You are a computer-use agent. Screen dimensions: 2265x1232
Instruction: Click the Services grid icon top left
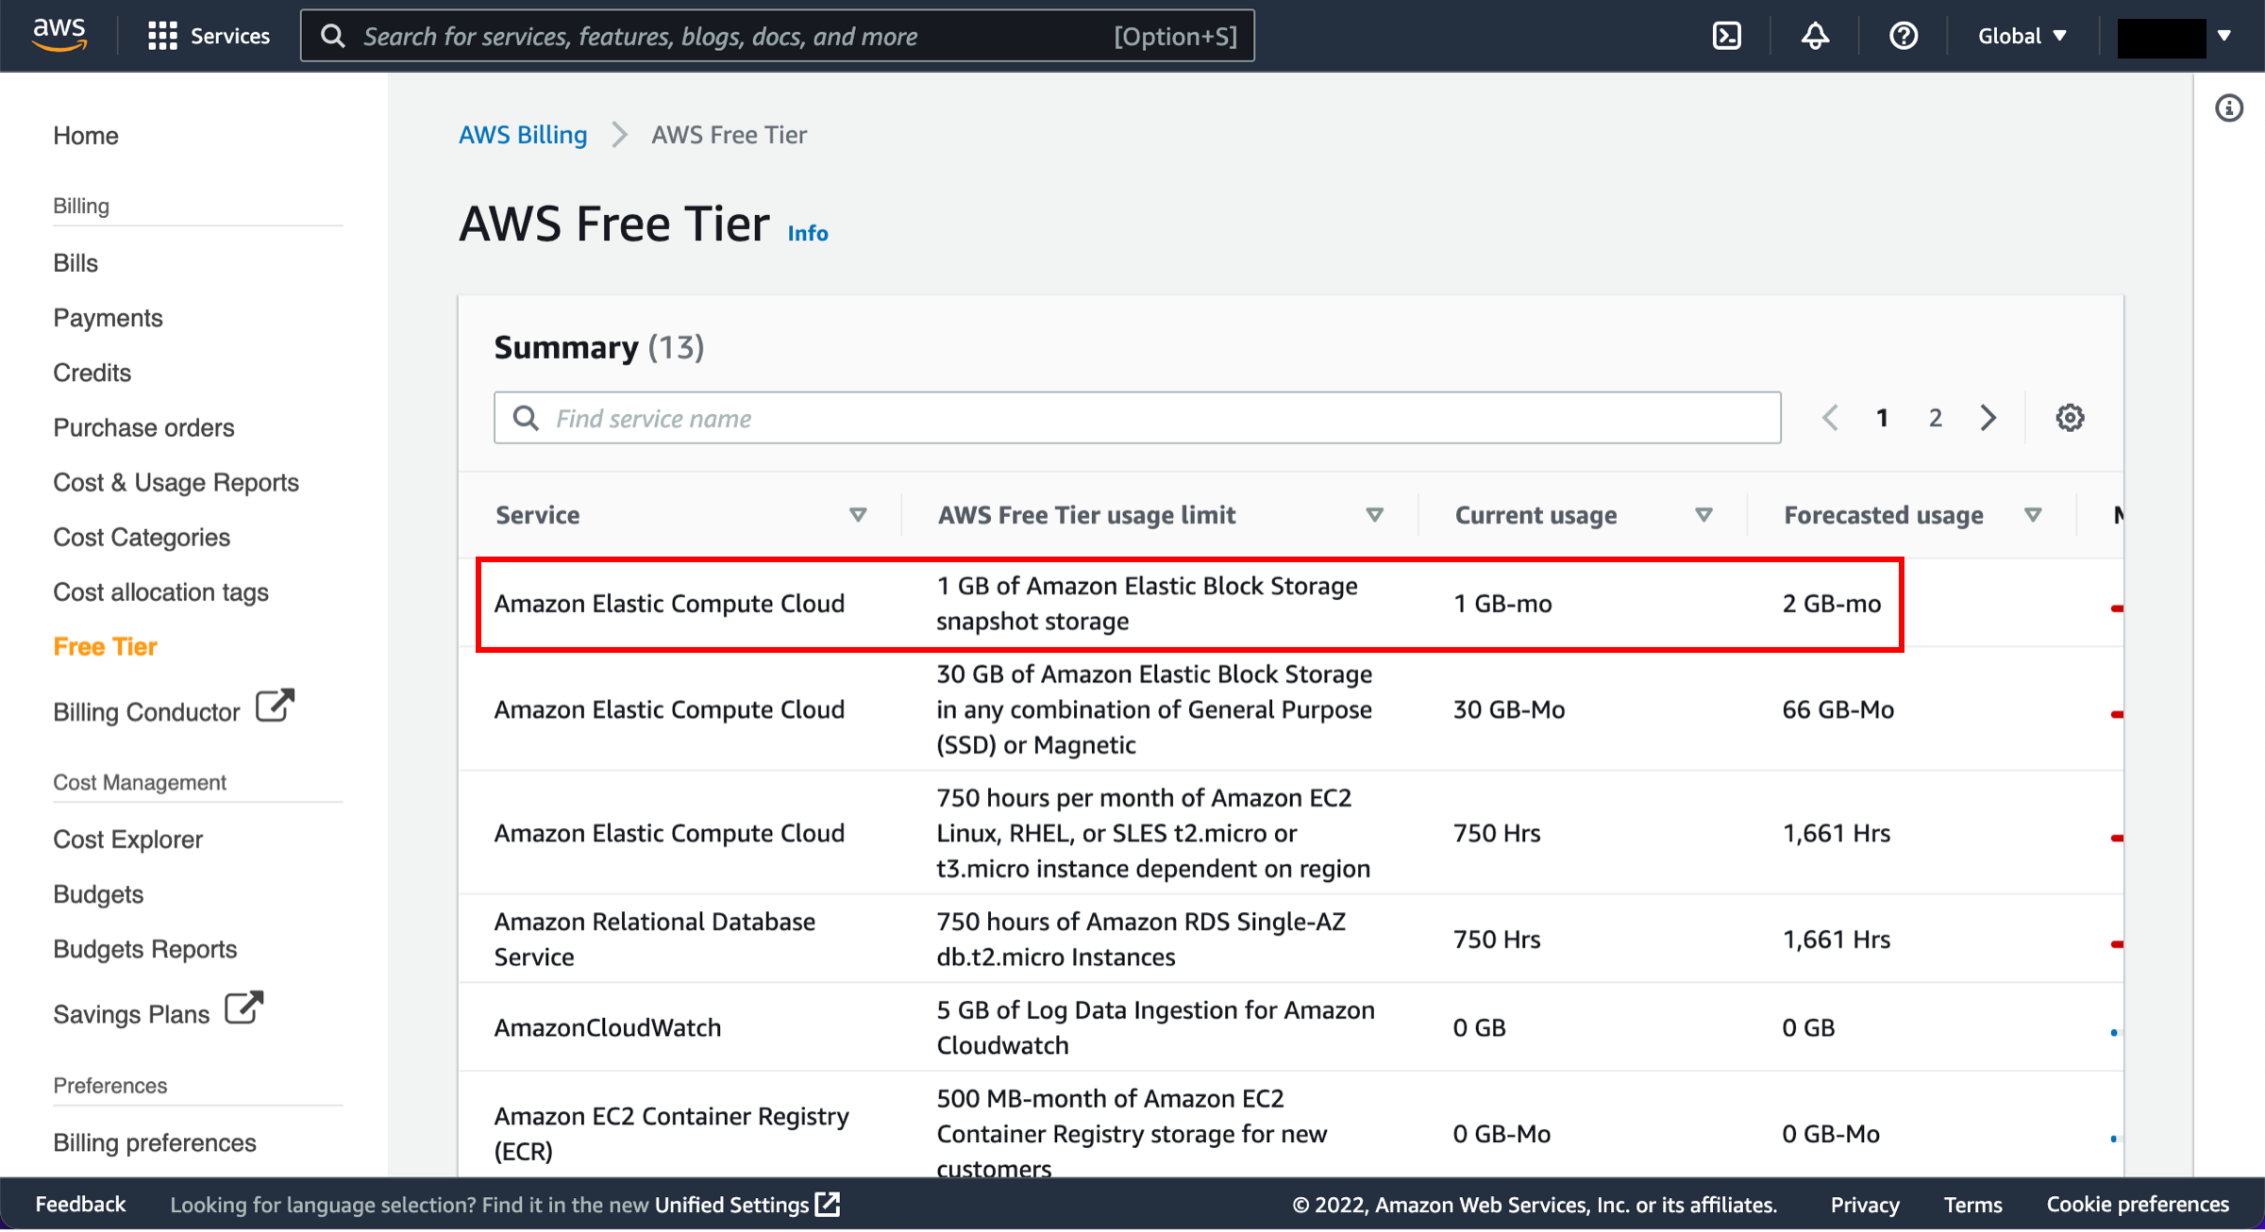(159, 35)
